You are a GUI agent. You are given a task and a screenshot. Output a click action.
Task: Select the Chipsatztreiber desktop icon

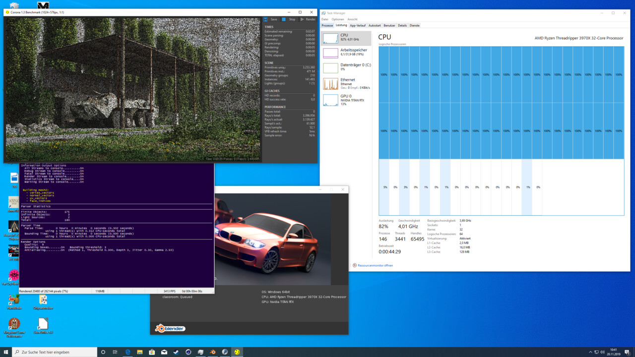[43, 302]
